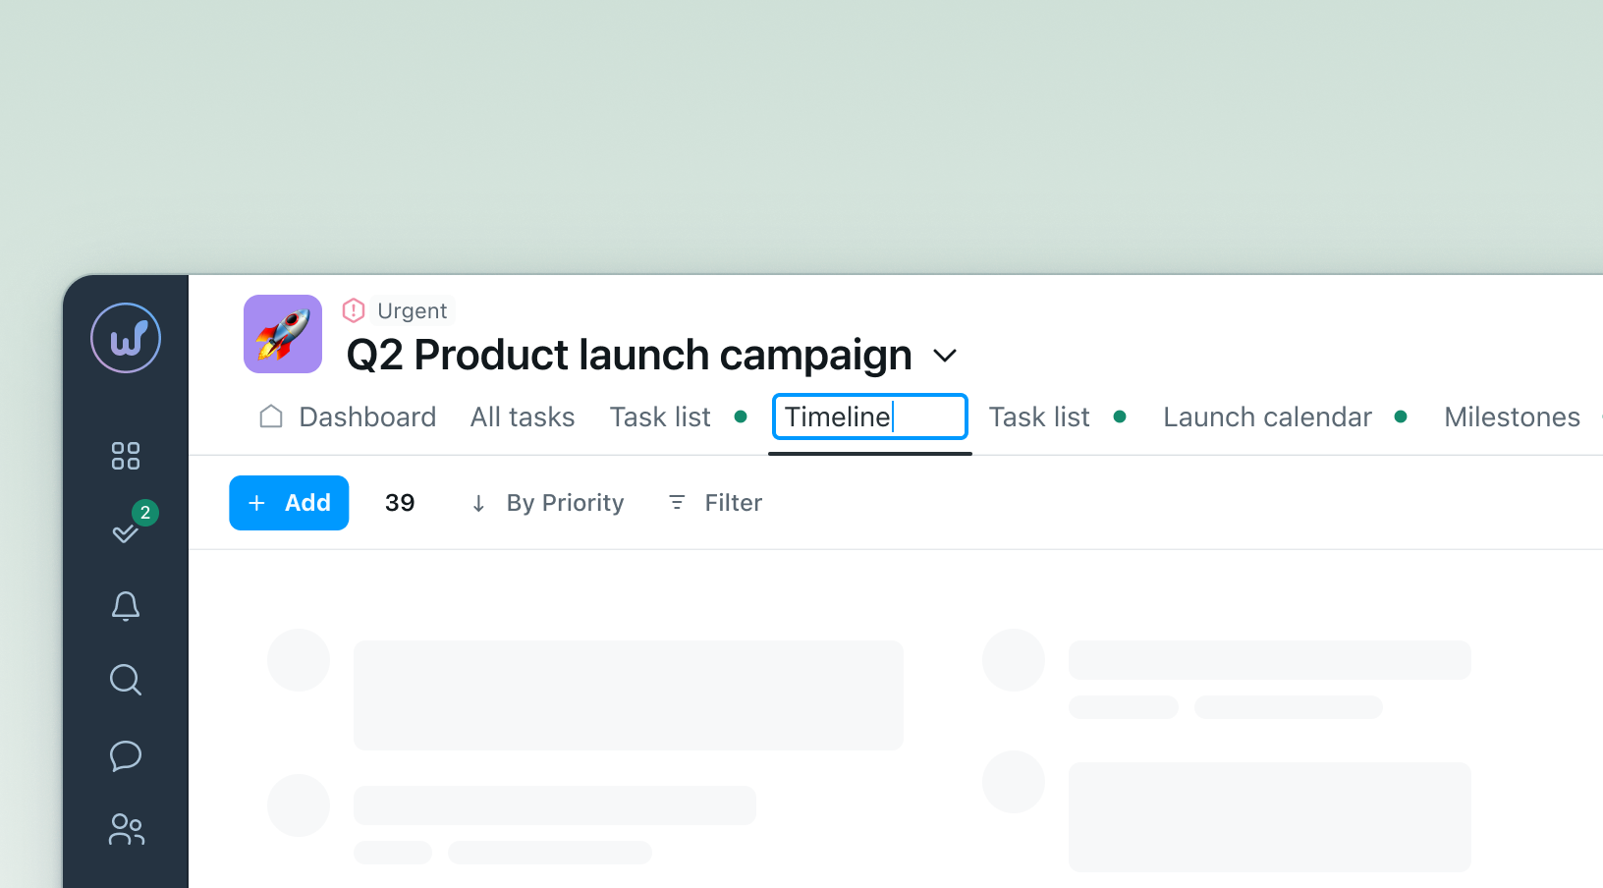
Task: Click the rocket project icon
Action: pyautogui.click(x=283, y=334)
